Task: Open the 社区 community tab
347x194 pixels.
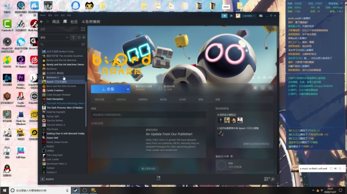Action: coord(74,22)
